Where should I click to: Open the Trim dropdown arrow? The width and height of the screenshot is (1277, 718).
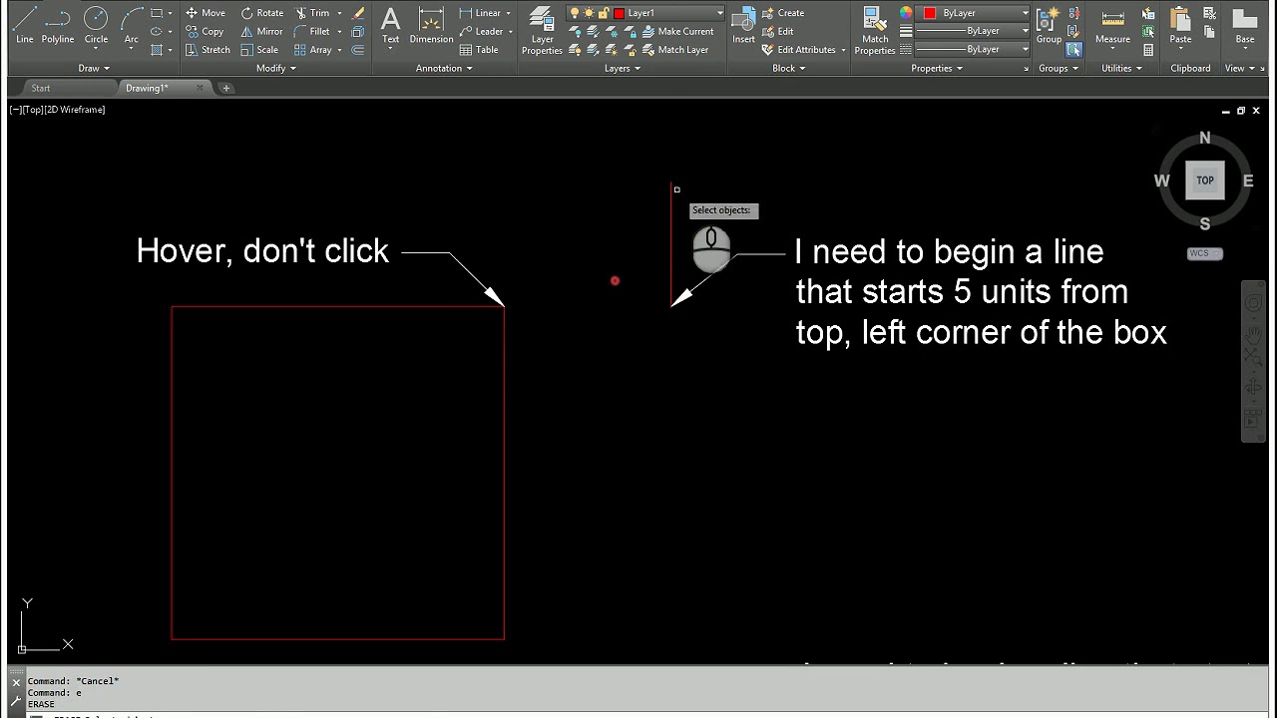pyautogui.click(x=339, y=13)
